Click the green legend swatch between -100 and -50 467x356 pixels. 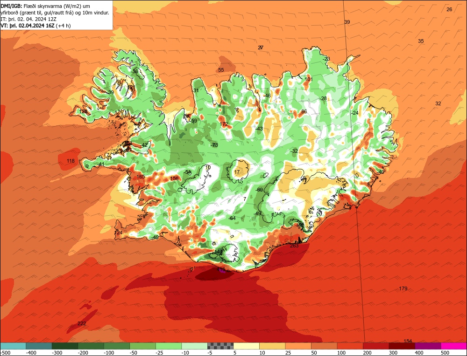(x=117, y=346)
